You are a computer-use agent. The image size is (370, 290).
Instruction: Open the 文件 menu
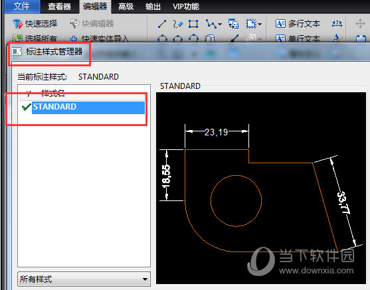pos(22,7)
